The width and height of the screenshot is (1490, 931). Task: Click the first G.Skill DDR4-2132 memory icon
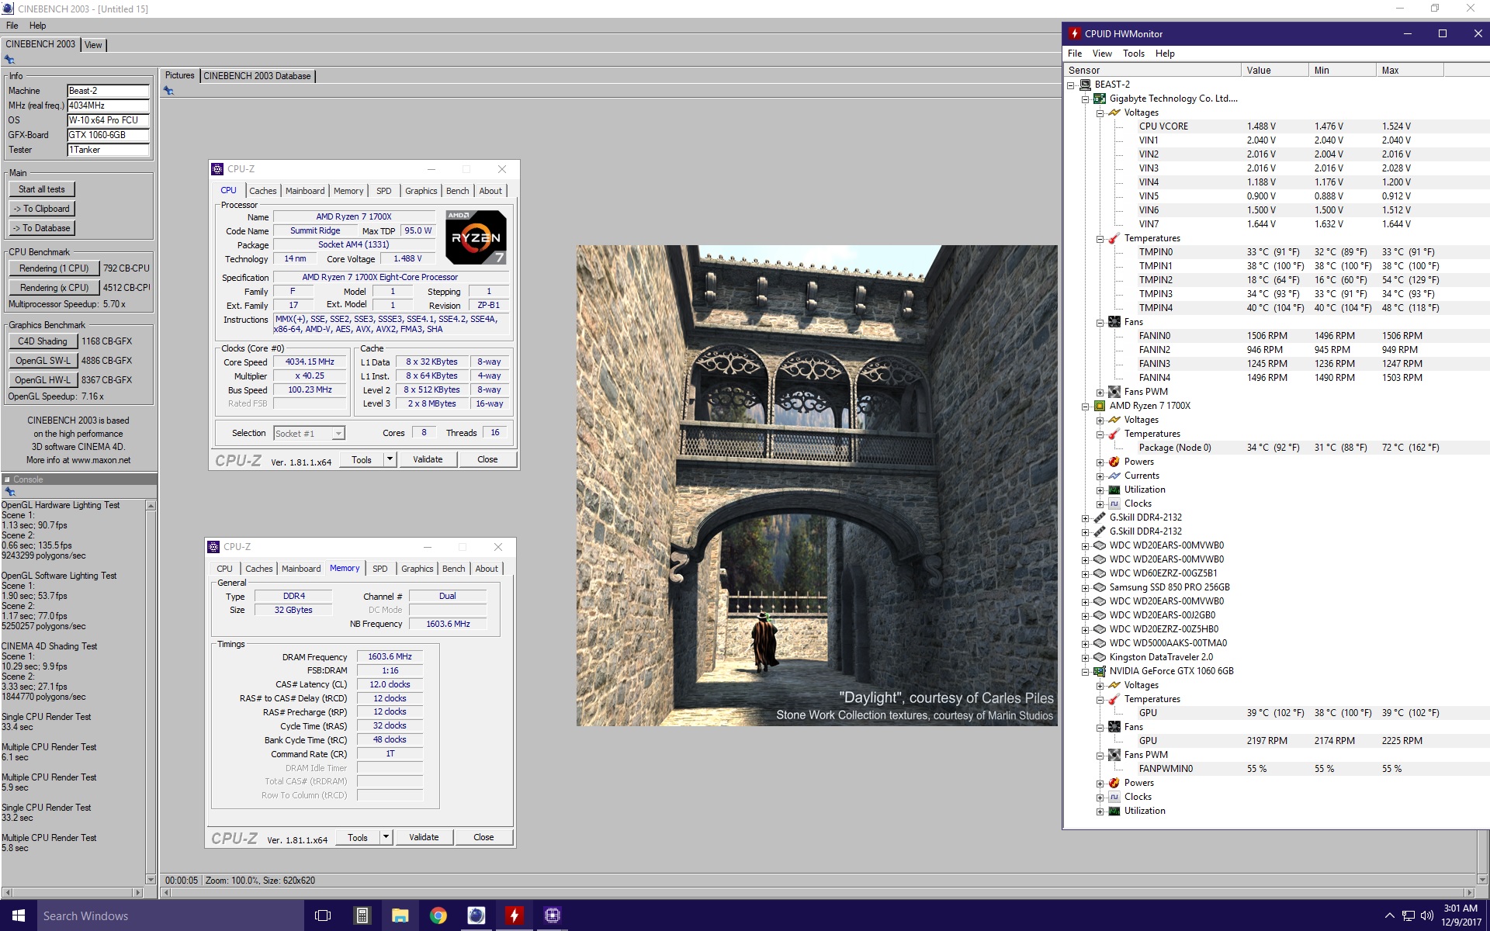coord(1100,517)
